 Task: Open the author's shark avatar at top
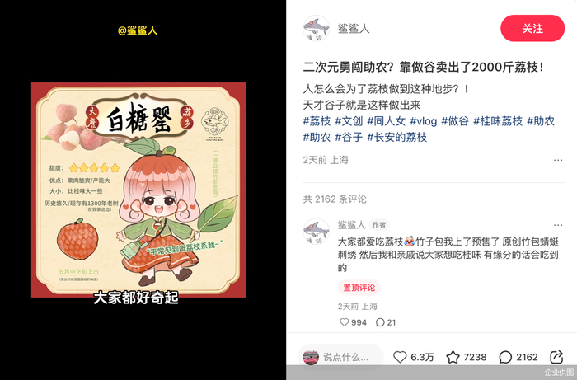[316, 28]
